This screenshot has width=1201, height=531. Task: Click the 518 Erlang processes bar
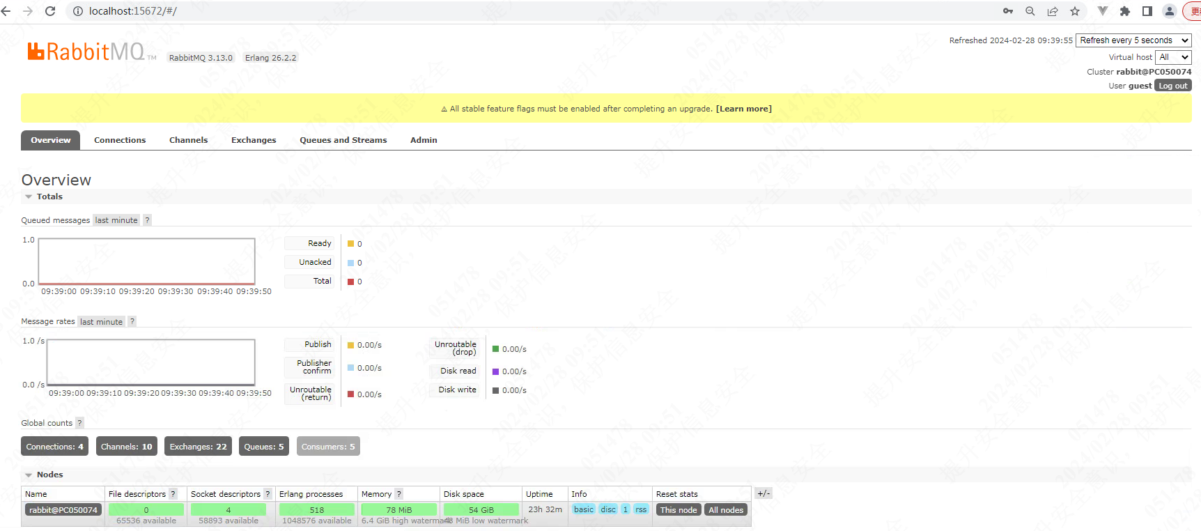click(317, 510)
